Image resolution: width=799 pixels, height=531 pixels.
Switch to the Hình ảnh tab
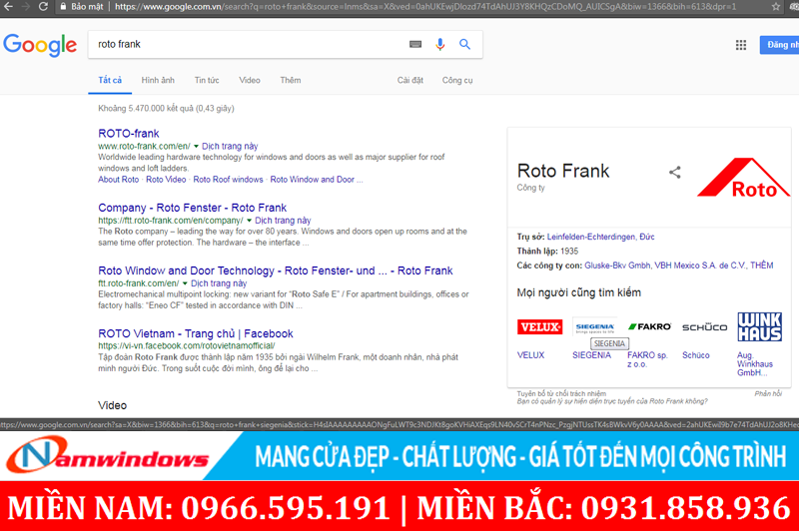coord(158,80)
